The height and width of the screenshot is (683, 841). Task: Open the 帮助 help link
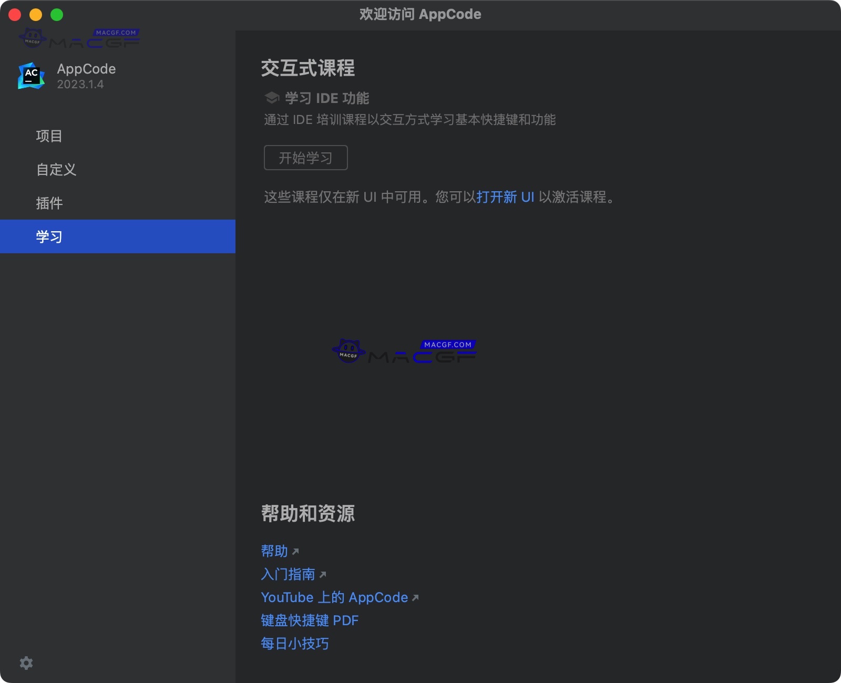pyautogui.click(x=273, y=551)
